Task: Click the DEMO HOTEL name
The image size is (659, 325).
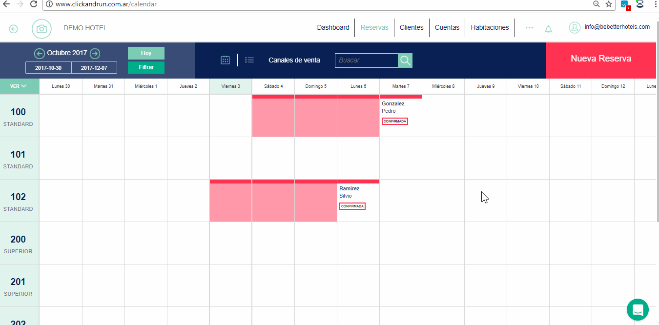Action: 85,28
